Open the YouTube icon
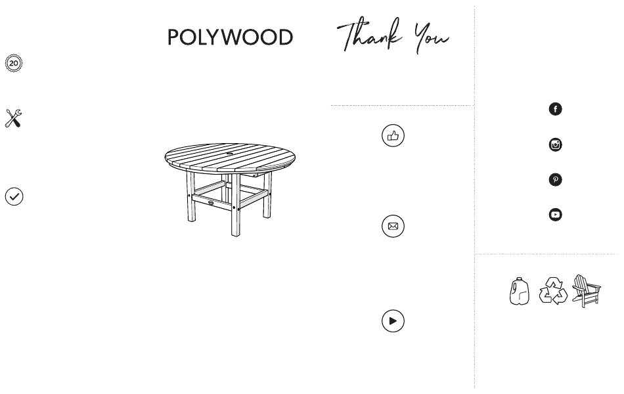 pyautogui.click(x=555, y=215)
